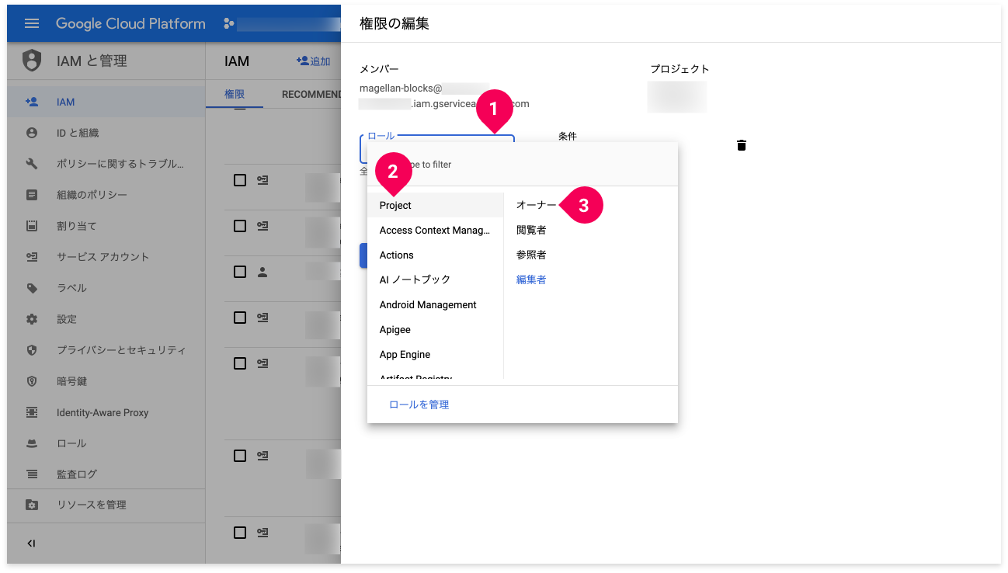Viewport: 1008px width, 573px height.
Task: Select the Actions role category
Action: (436, 255)
